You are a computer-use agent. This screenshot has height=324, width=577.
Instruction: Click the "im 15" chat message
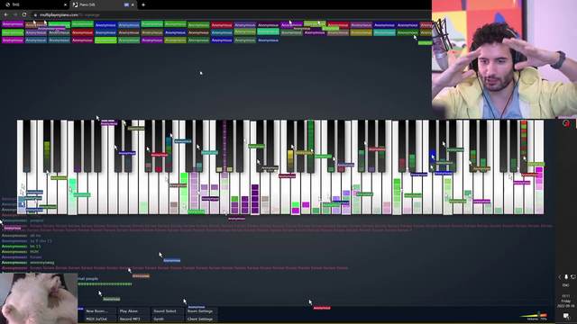[x=35, y=246]
